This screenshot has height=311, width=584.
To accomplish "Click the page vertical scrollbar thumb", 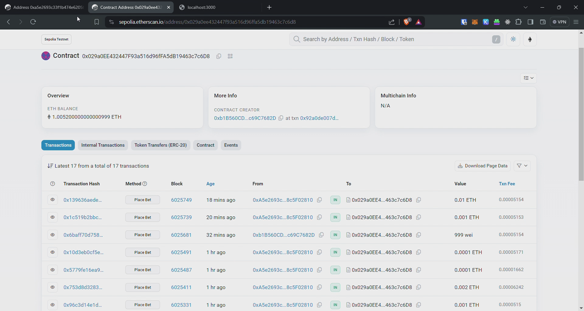I will pyautogui.click(x=581, y=114).
